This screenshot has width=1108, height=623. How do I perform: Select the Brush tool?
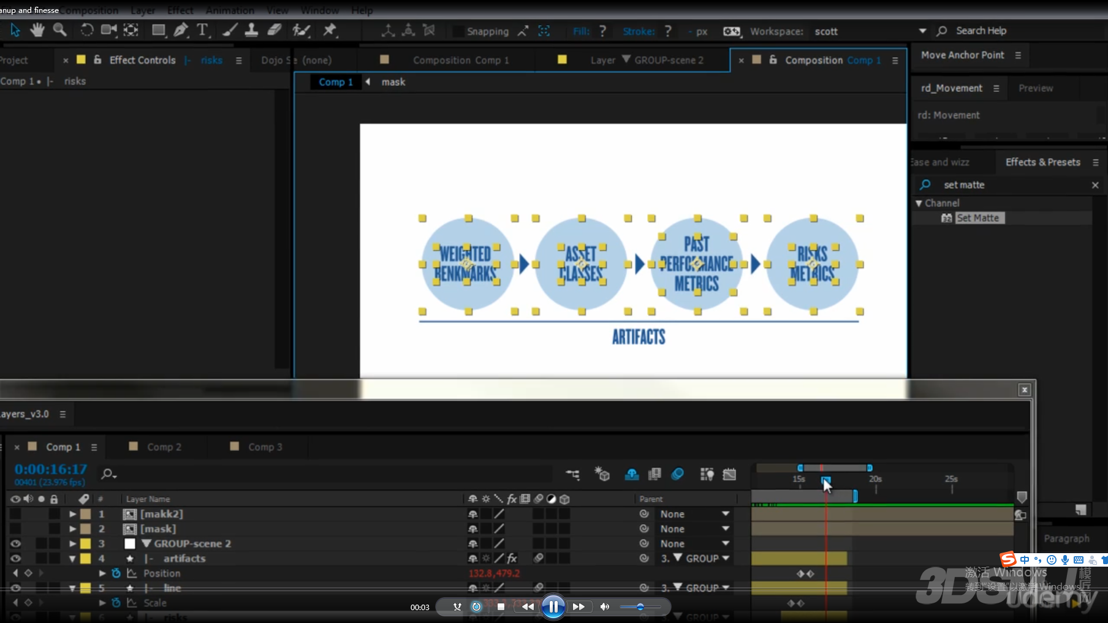click(x=230, y=30)
